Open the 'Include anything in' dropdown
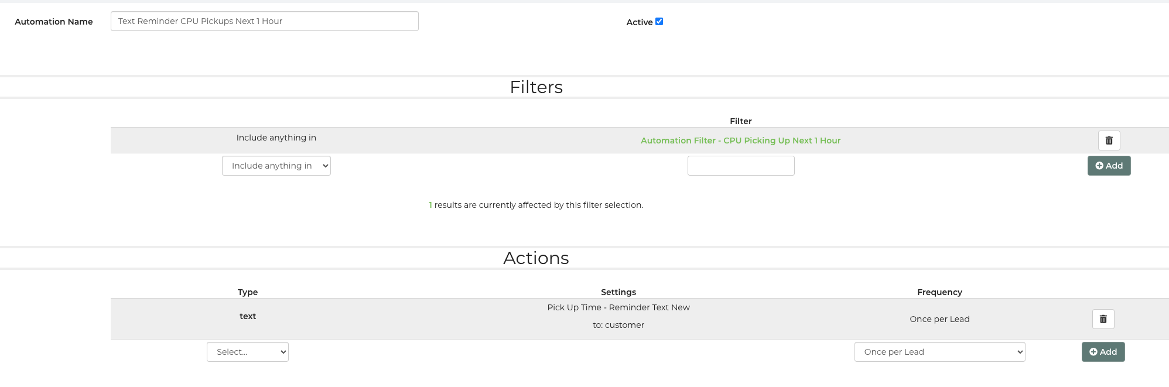This screenshot has width=1169, height=387. [276, 166]
